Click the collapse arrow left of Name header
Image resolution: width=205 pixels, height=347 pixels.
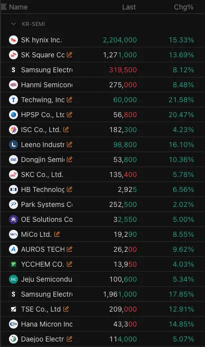pos(4,7)
